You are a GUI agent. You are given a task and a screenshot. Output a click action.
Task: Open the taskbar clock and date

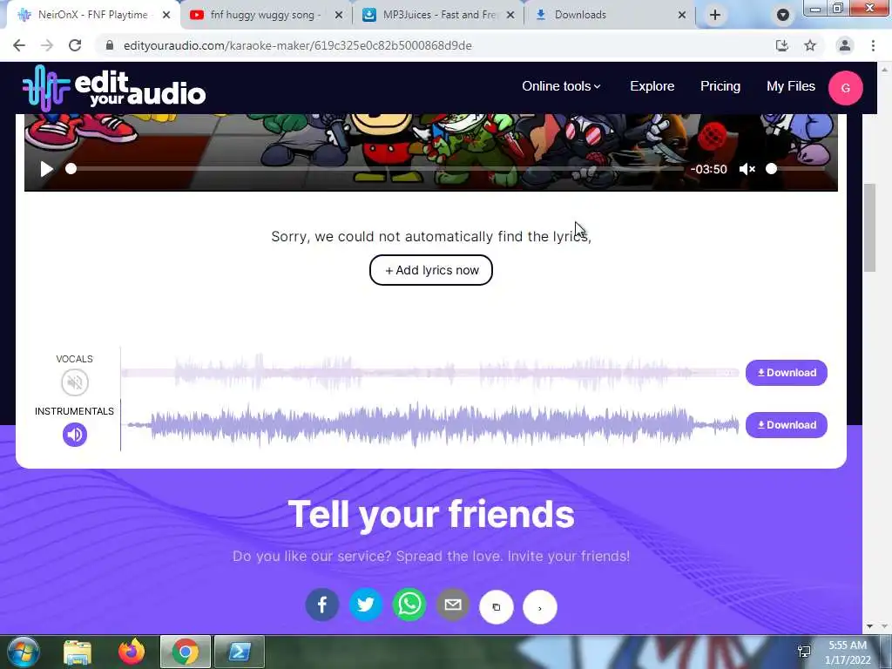coord(848,652)
